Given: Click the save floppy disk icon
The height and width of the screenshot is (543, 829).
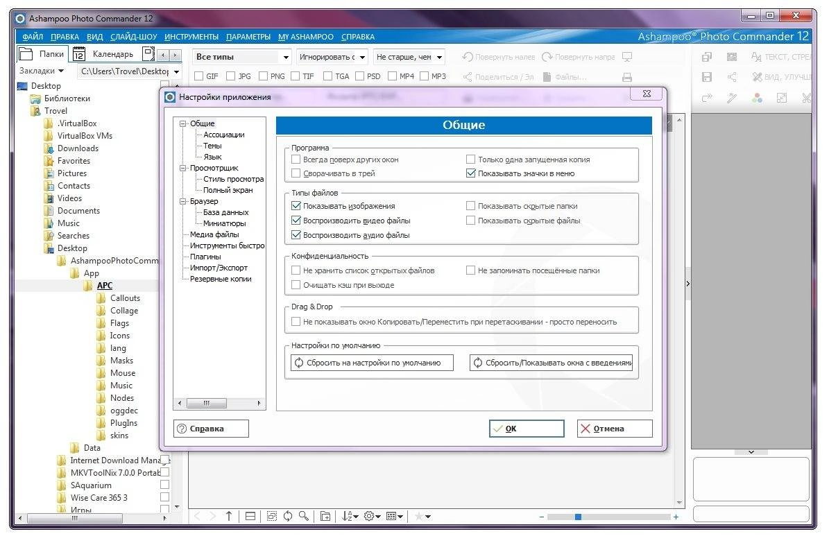Looking at the screenshot, I should click(x=706, y=77).
